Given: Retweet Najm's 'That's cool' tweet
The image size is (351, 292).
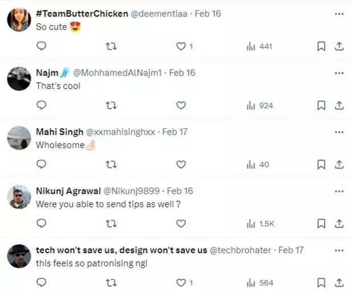Looking at the screenshot, I should (111, 106).
